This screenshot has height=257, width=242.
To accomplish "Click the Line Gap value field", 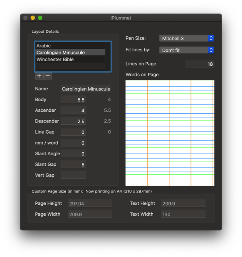I will click(x=73, y=132).
